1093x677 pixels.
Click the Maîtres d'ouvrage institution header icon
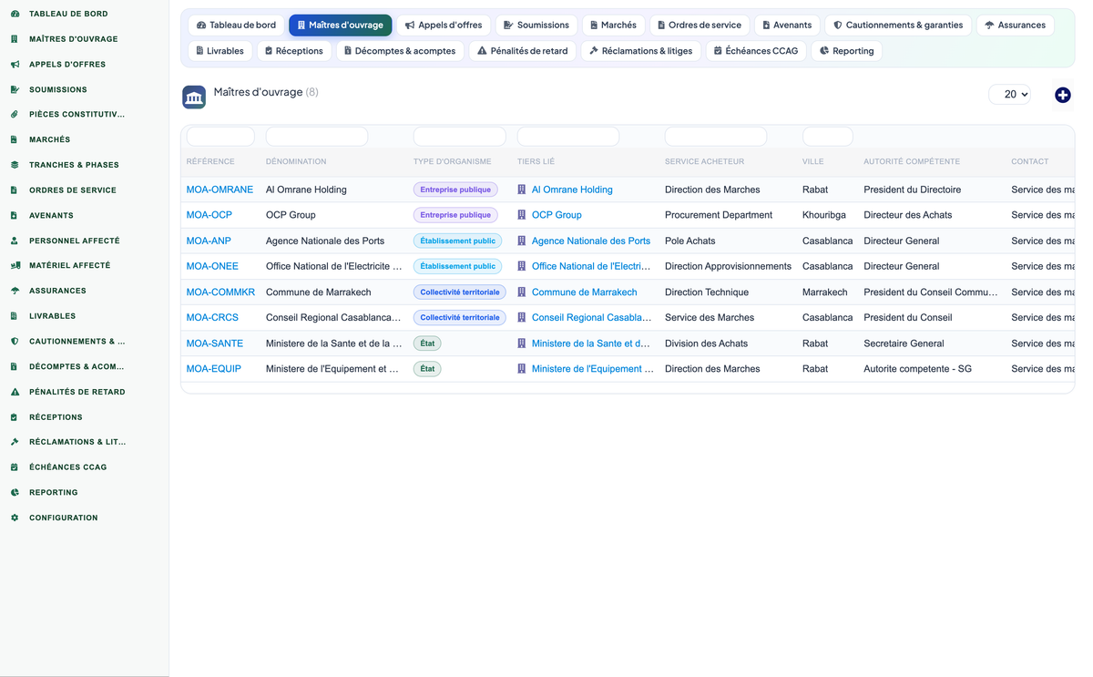tap(194, 97)
